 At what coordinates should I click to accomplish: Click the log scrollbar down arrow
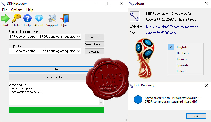point(101,103)
